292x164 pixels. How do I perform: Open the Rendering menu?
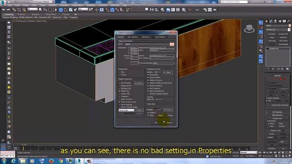tap(91, 5)
